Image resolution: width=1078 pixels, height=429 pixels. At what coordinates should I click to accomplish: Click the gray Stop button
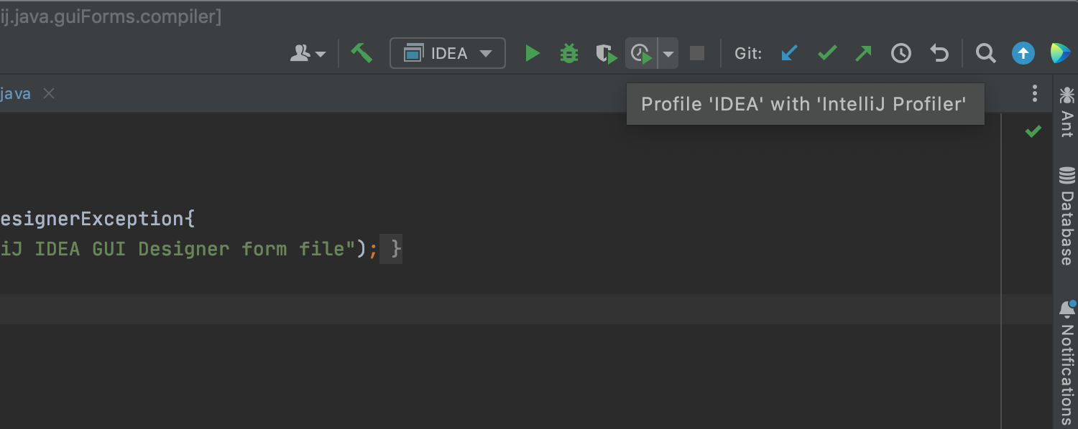pyautogui.click(x=696, y=53)
